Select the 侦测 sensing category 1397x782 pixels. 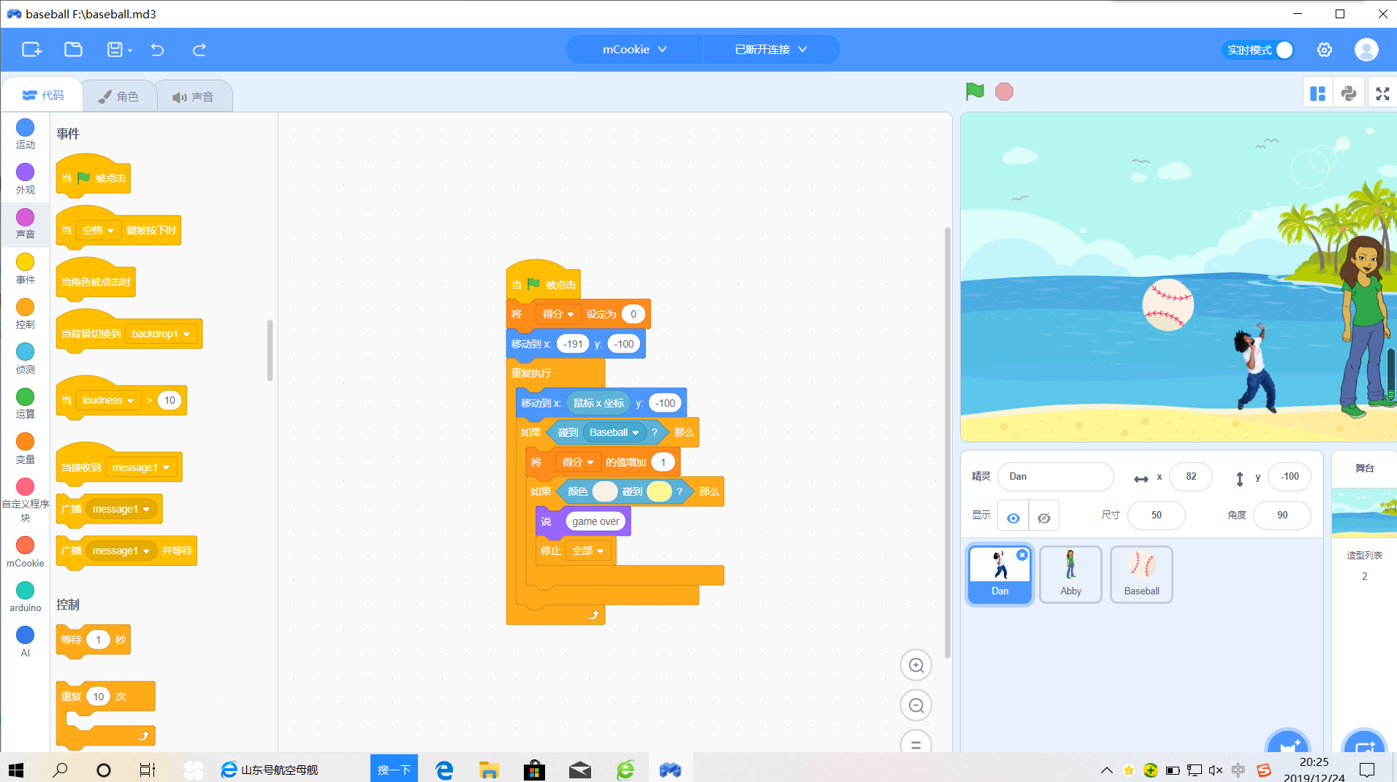click(x=26, y=359)
